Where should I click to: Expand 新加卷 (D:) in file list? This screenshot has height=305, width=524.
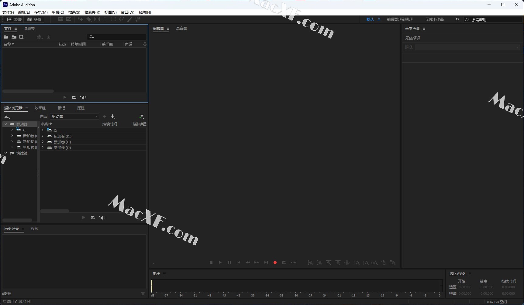point(43,136)
